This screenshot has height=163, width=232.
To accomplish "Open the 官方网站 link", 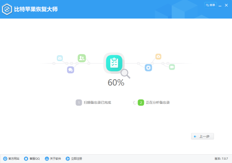I will (11, 158).
